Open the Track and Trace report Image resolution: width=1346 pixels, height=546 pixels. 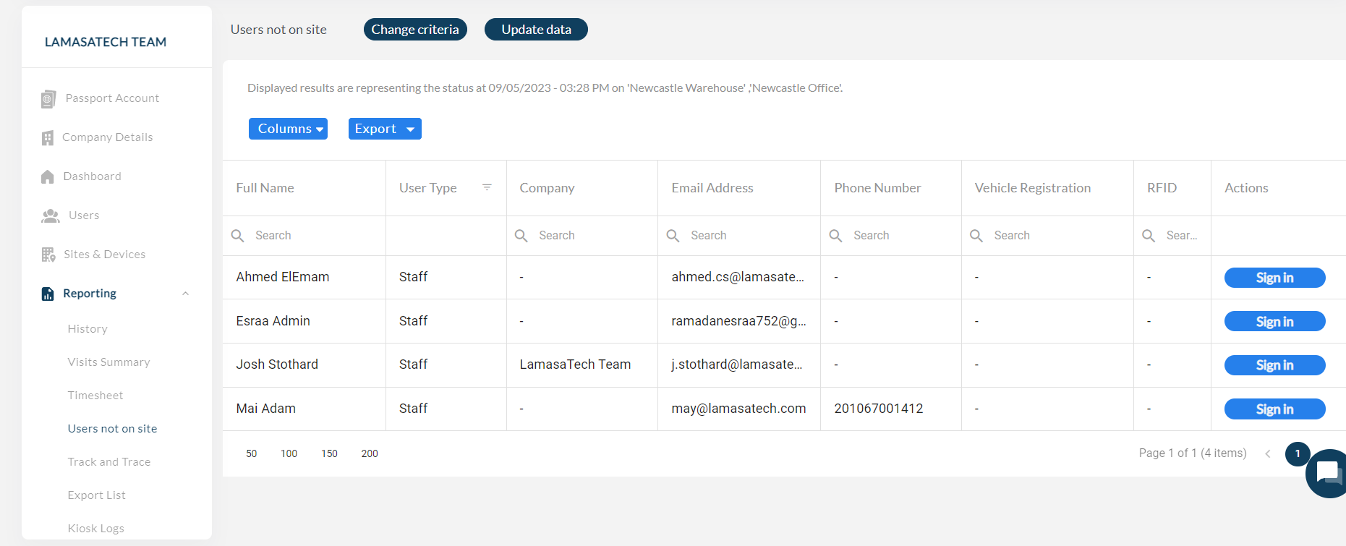tap(109, 462)
